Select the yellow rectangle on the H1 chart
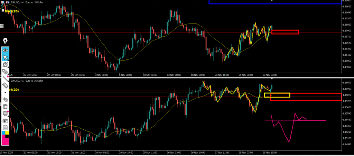This screenshot has width=354, height=156. pyautogui.click(x=277, y=95)
